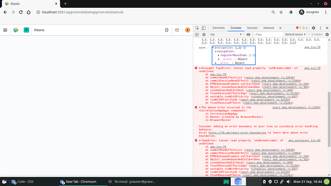Toggle the DevTools device toolbar
331x186 pixels.
point(203,28)
